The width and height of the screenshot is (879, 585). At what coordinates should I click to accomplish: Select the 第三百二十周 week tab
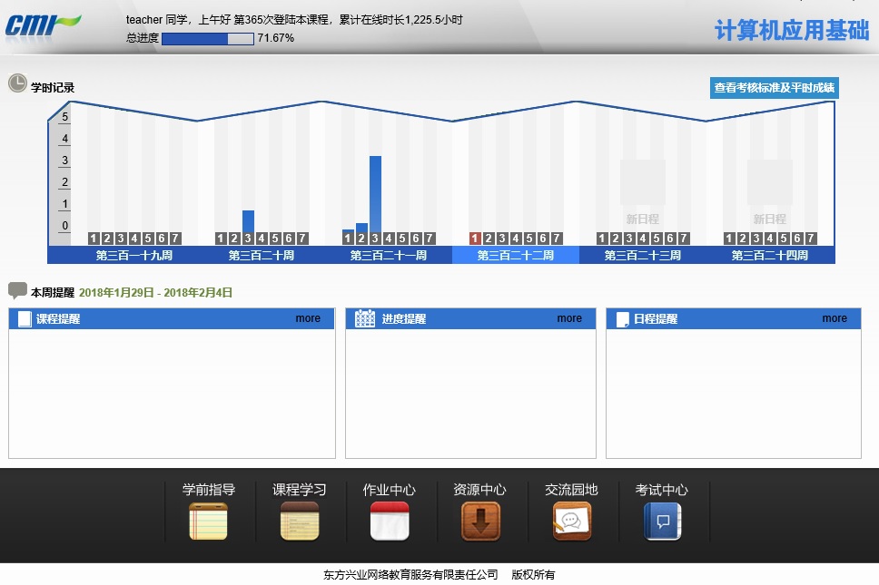tap(262, 255)
